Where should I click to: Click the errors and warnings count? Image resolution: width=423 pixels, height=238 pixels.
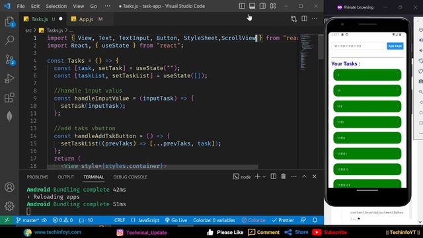pos(63,220)
